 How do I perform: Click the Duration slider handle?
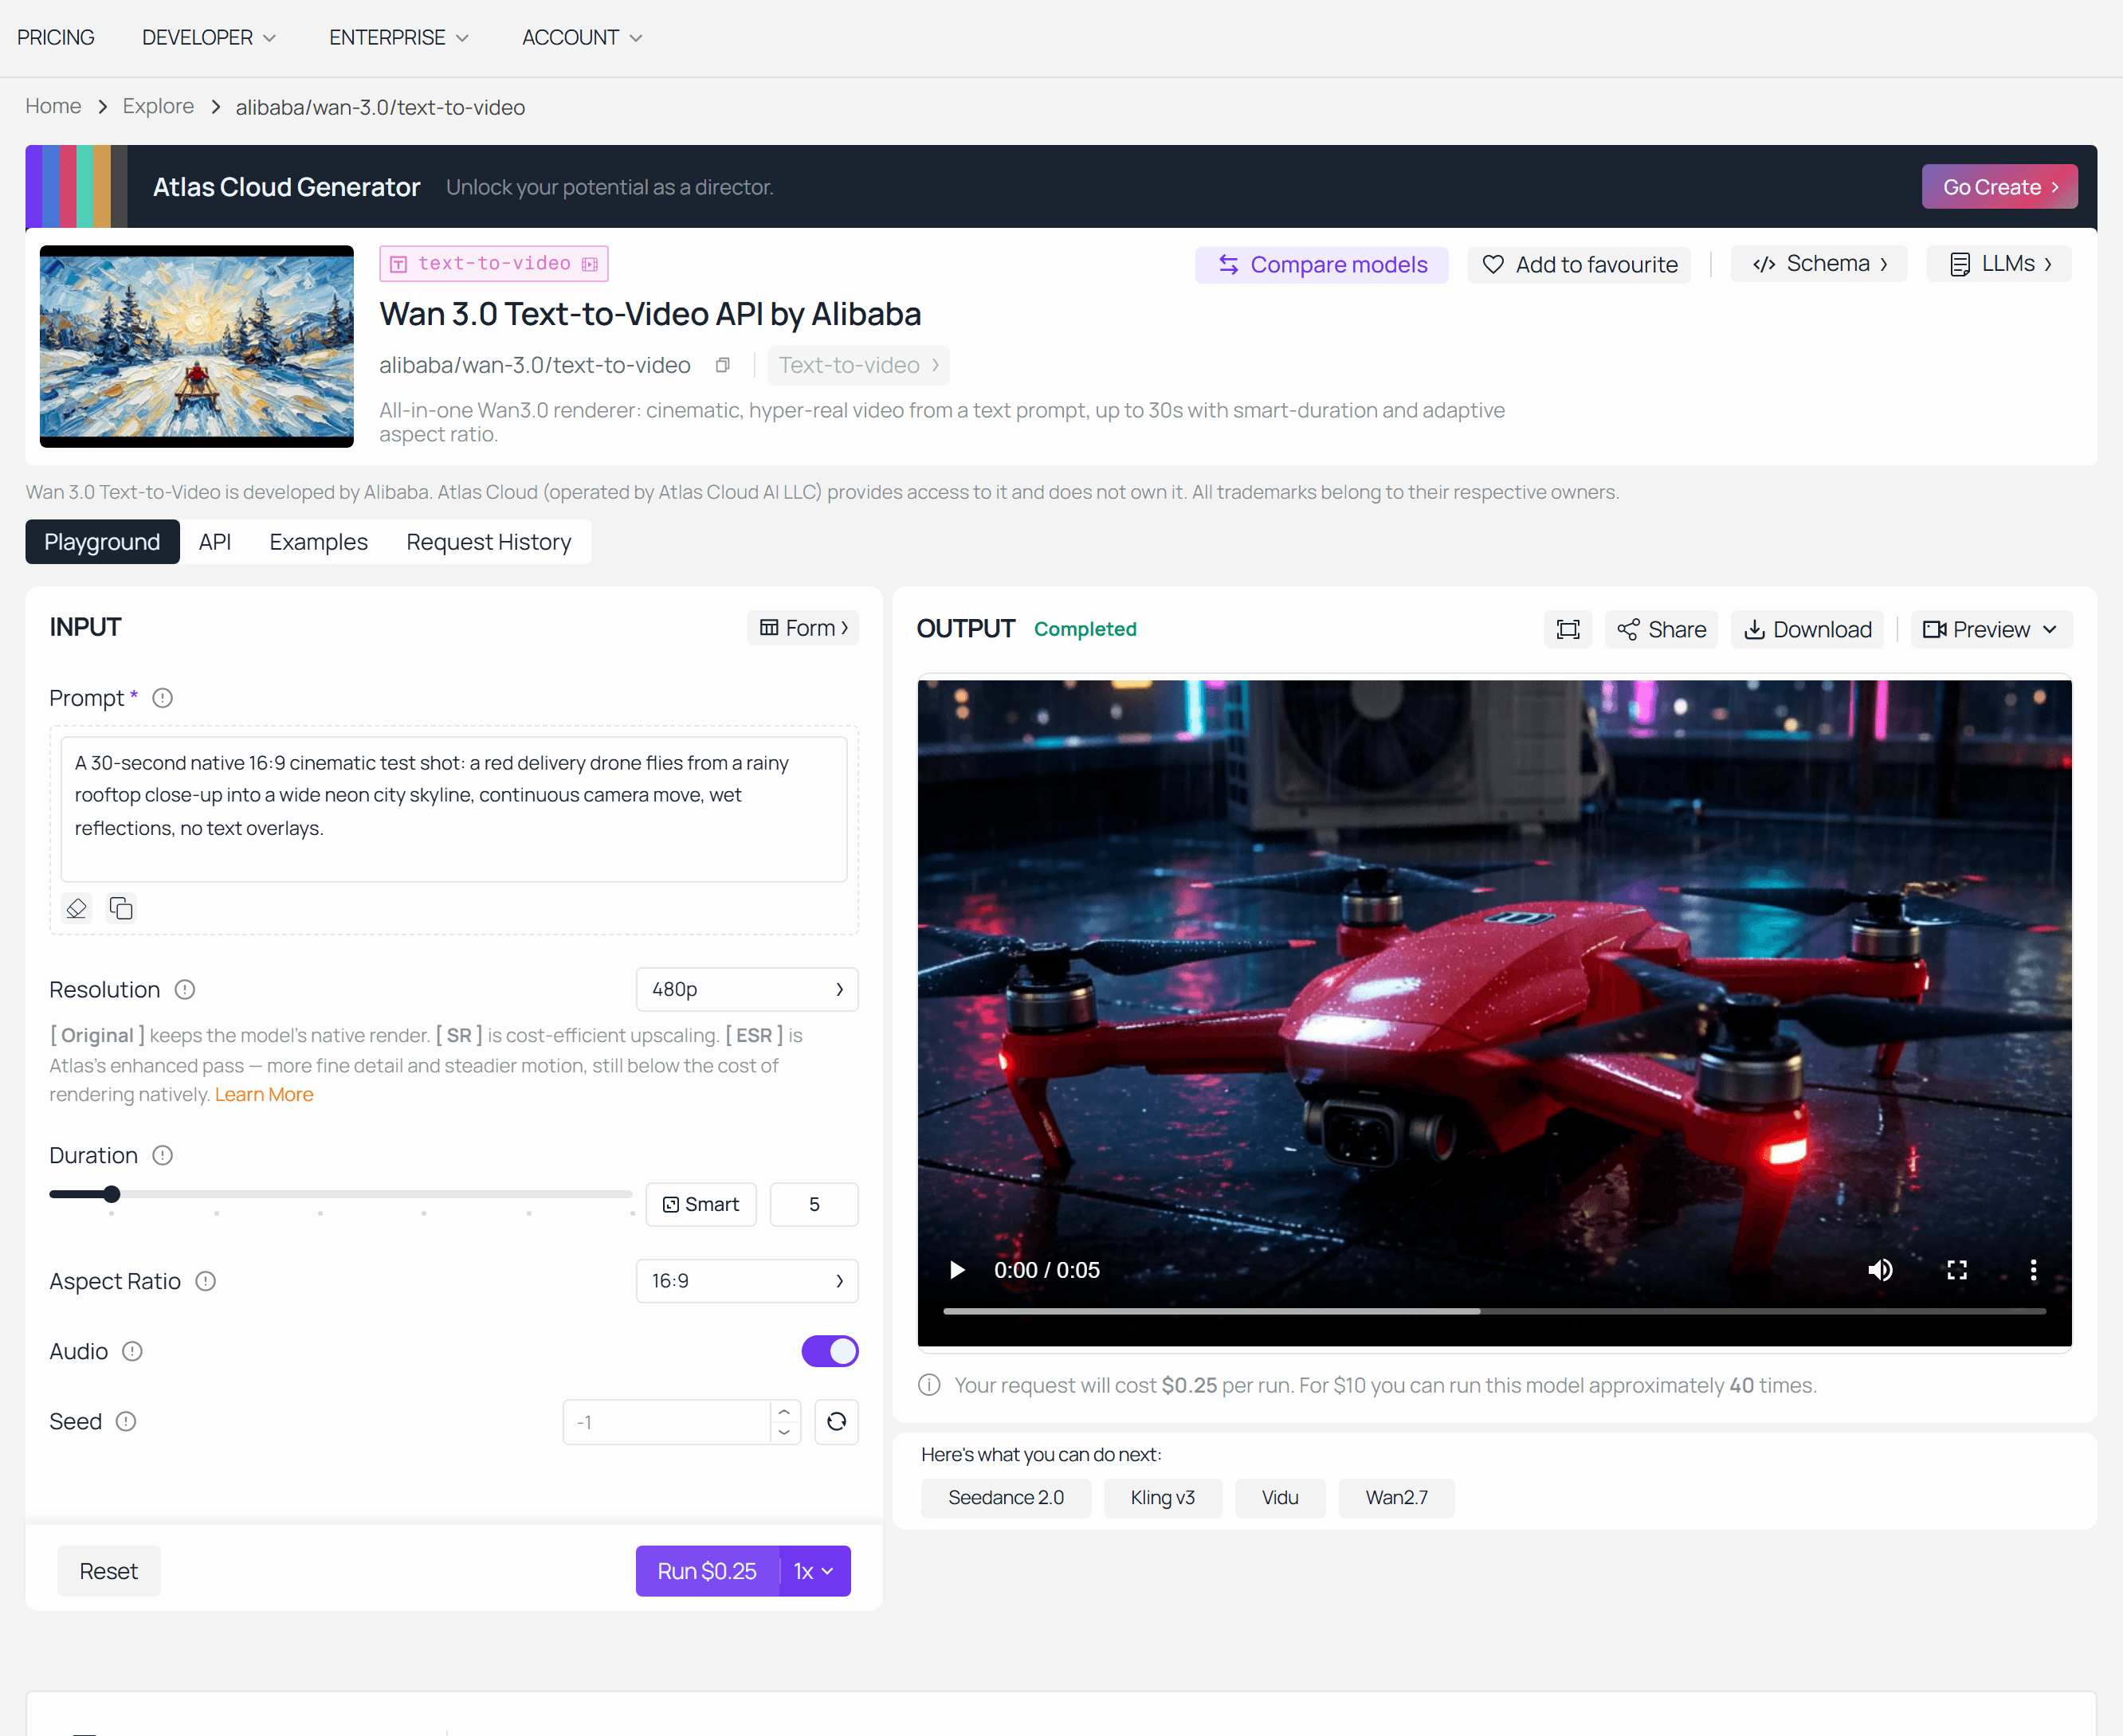[112, 1194]
